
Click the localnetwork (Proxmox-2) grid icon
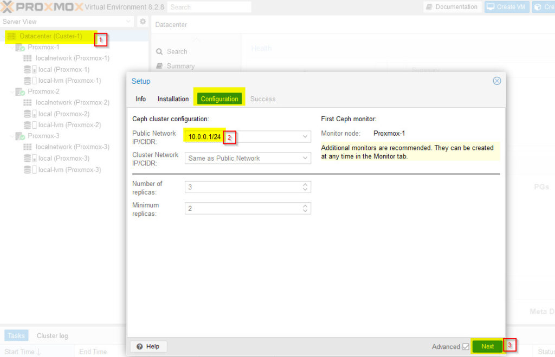tap(28, 103)
